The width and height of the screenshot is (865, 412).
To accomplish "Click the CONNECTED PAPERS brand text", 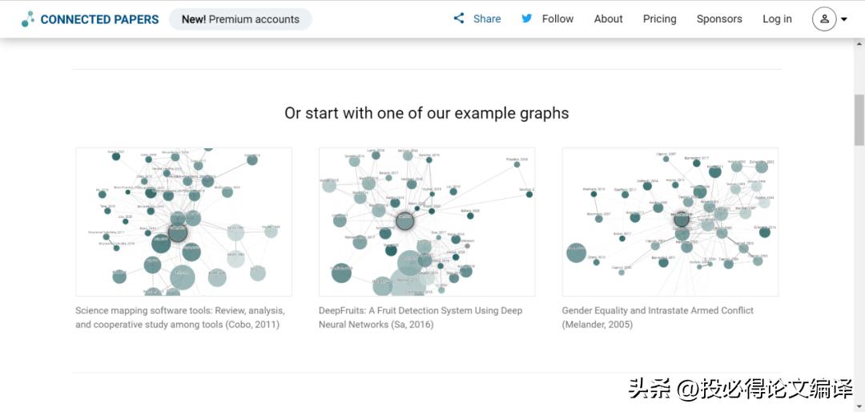I will [x=99, y=19].
